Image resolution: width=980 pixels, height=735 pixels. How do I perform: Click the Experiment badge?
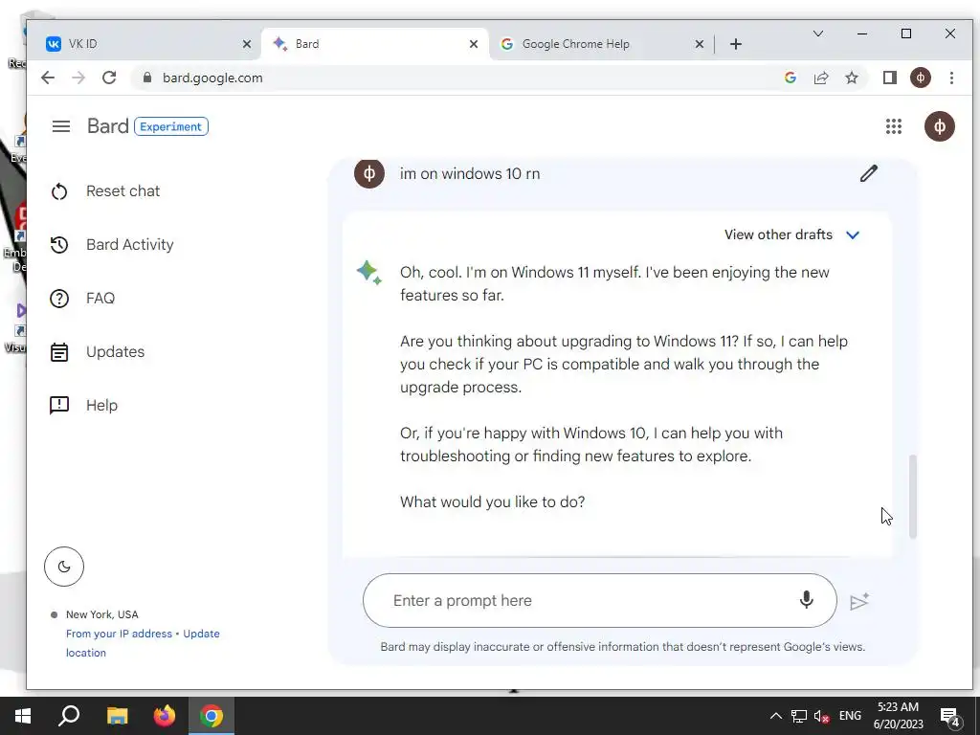pyautogui.click(x=170, y=127)
